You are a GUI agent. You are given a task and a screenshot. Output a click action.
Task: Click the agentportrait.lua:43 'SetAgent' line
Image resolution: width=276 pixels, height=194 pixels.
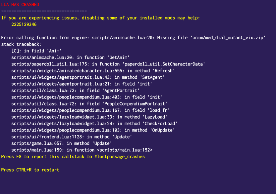coord(88,77)
